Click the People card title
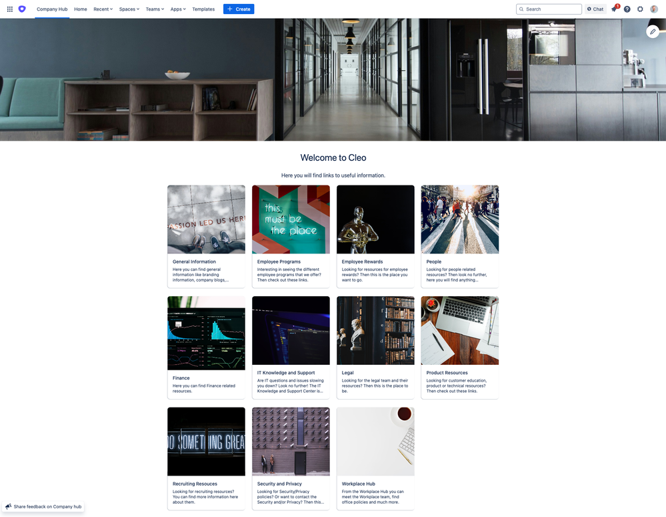666x517 pixels. click(x=433, y=262)
